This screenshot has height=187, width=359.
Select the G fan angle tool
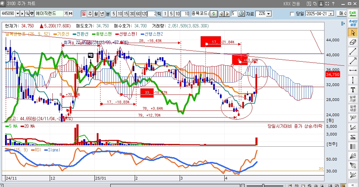pyautogui.click(x=353, y=156)
